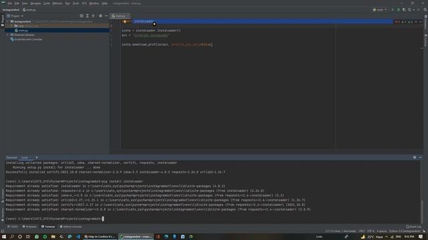Click the Expand All icon in Project panel
Viewport: 428px width, 240px height.
coord(88,16)
